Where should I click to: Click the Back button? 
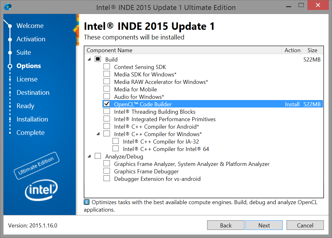[x=226, y=225]
